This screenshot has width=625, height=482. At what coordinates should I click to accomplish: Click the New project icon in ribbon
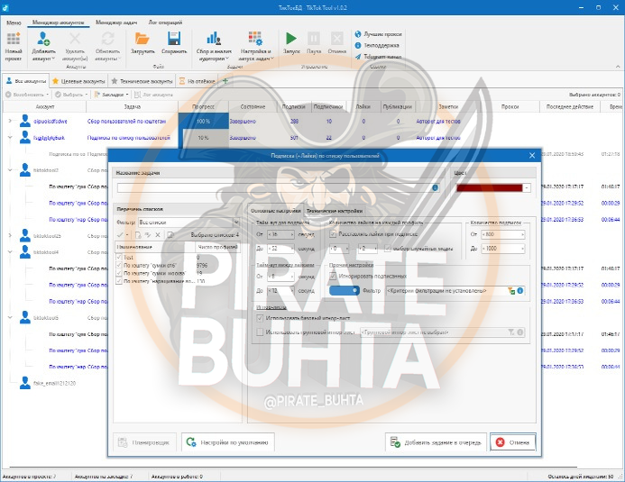point(14,39)
